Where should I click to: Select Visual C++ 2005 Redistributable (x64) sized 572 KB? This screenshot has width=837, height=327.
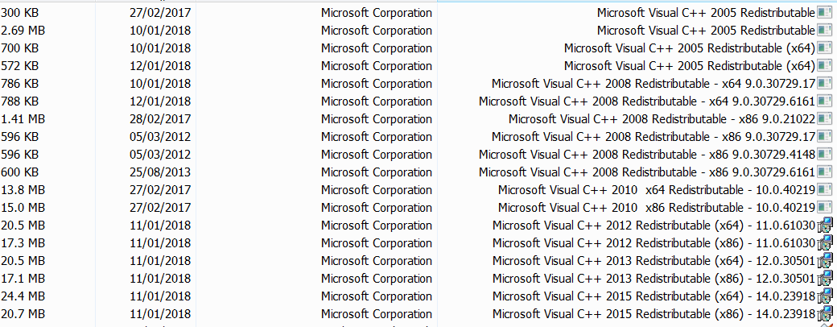click(x=690, y=66)
